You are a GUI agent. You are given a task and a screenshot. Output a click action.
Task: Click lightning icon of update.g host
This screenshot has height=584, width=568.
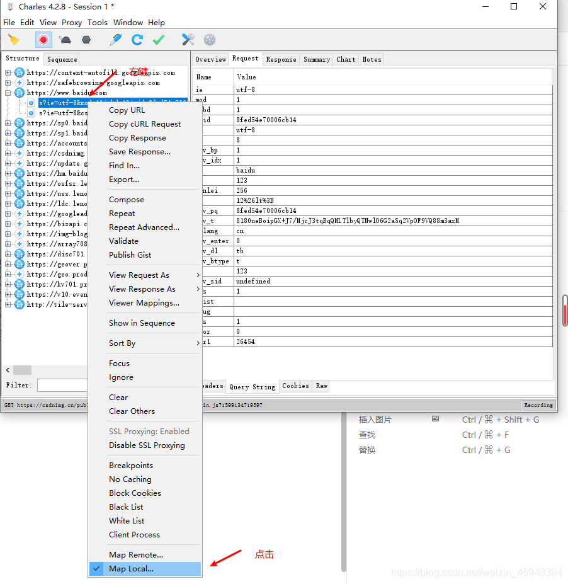point(20,163)
